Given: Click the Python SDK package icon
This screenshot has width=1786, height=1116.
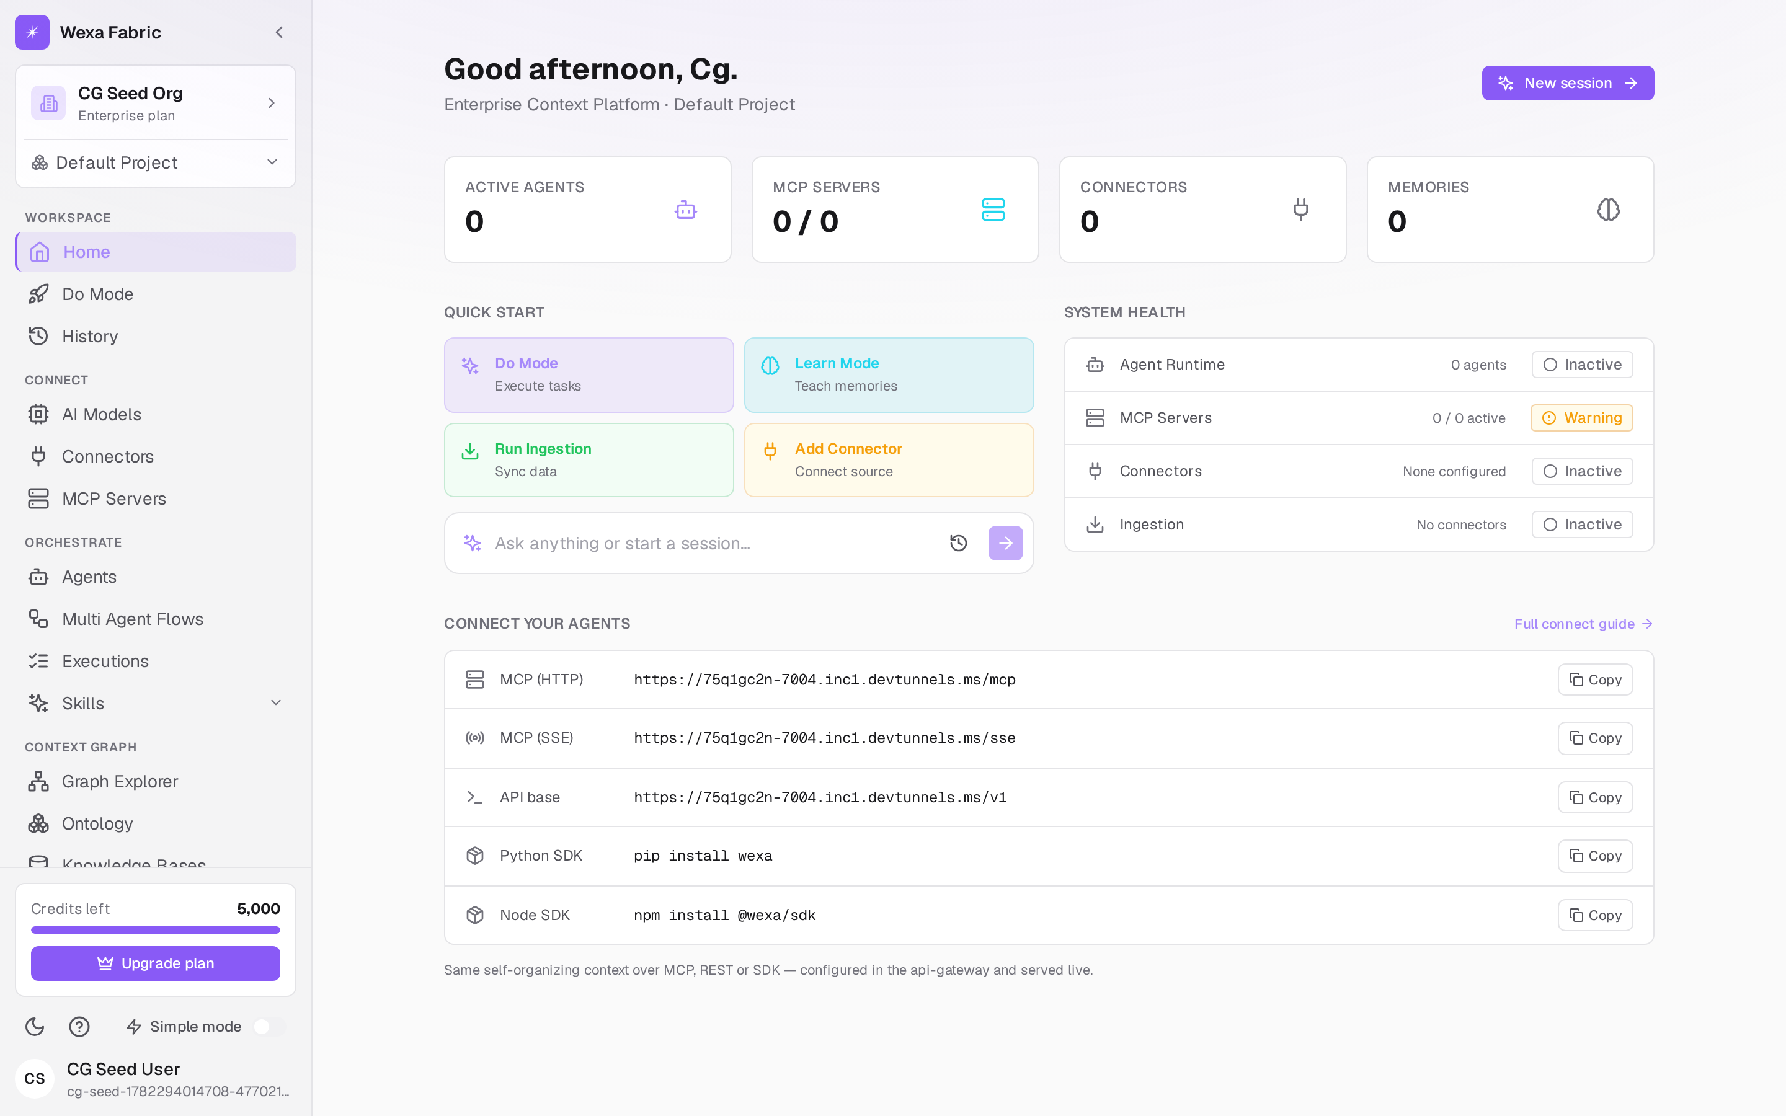Looking at the screenshot, I should (x=474, y=856).
